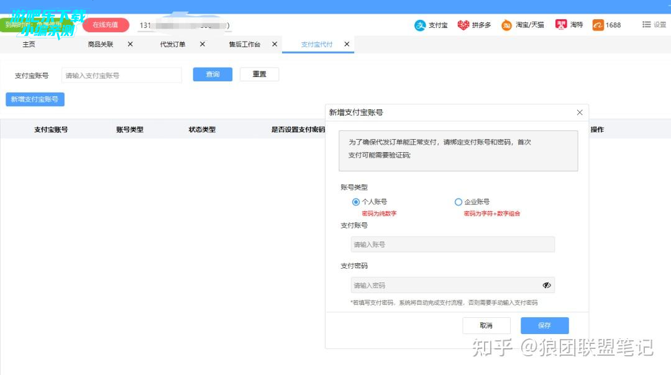Switch to the 支付宝代付 tab

click(x=317, y=45)
